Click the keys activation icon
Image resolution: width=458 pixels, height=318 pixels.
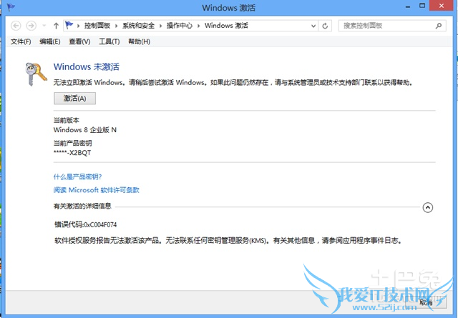pos(36,74)
